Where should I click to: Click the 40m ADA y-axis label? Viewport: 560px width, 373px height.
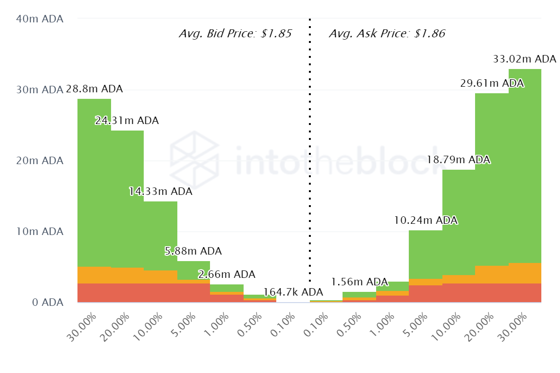[x=39, y=19]
